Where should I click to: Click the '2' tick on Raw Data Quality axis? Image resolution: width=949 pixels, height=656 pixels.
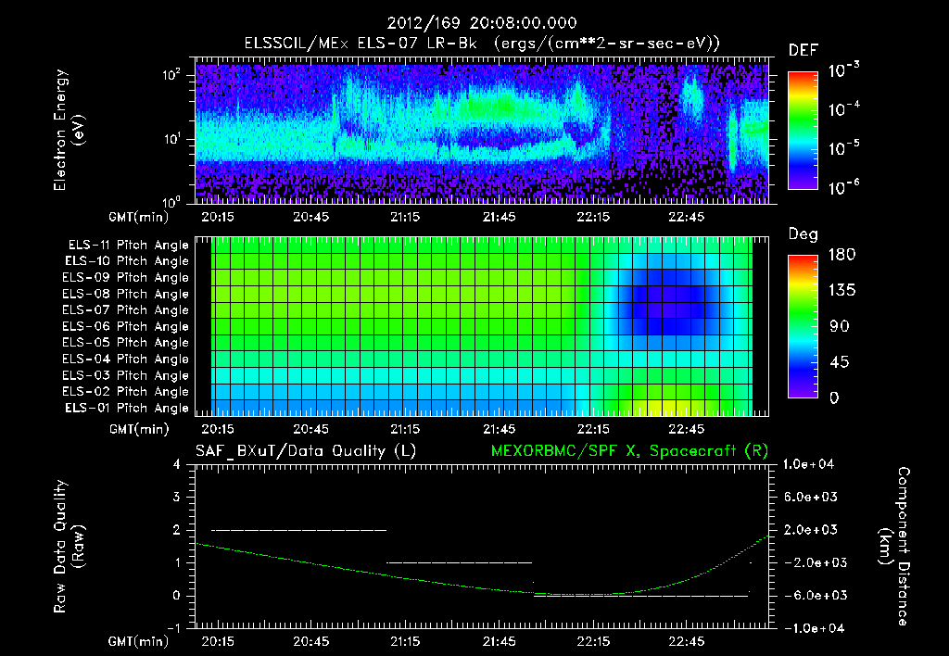tap(177, 529)
